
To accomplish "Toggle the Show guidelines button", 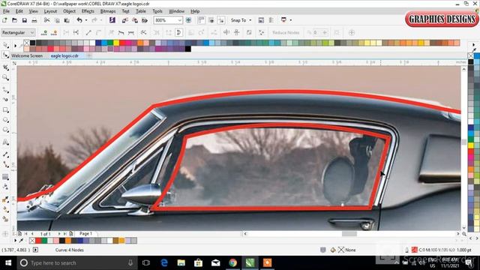I will [x=221, y=20].
